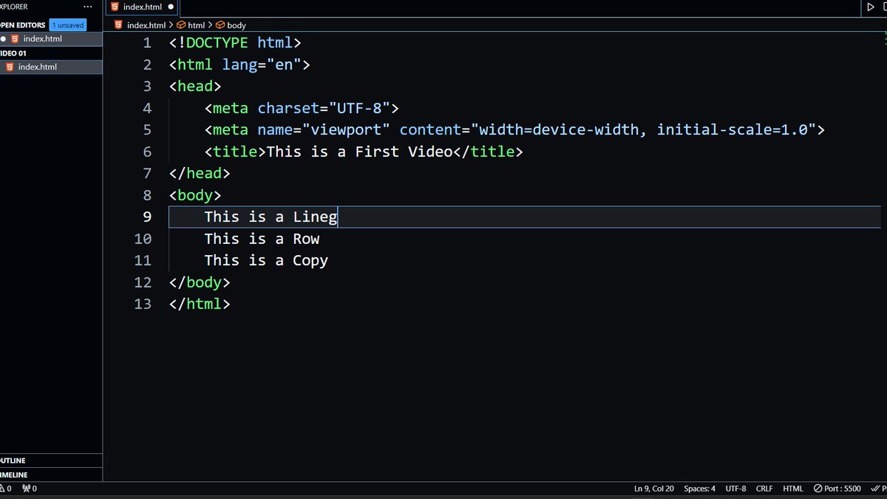Screen dimensions: 887x499
Task: Click the HTML5 icon on the index.html tab
Action: tap(115, 7)
